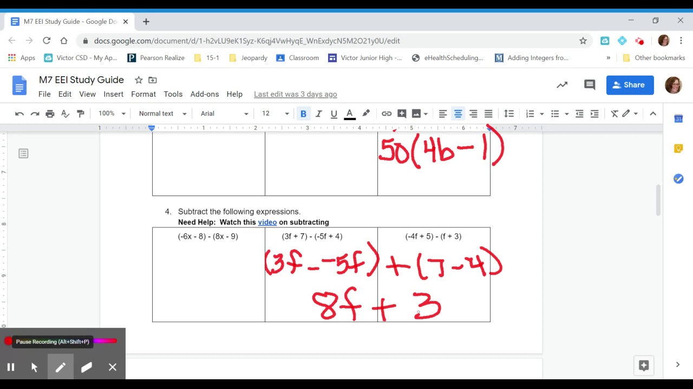Go to Docs home icon
The image size is (693, 389).
(19, 85)
